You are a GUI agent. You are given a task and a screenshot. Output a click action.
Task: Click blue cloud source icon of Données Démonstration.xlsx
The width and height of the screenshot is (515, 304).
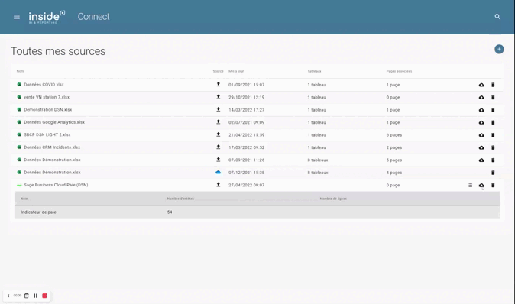click(218, 172)
